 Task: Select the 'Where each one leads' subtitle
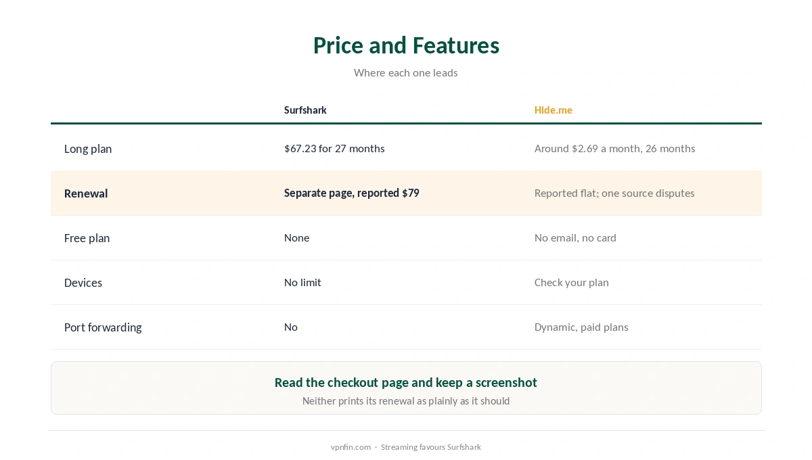406,72
